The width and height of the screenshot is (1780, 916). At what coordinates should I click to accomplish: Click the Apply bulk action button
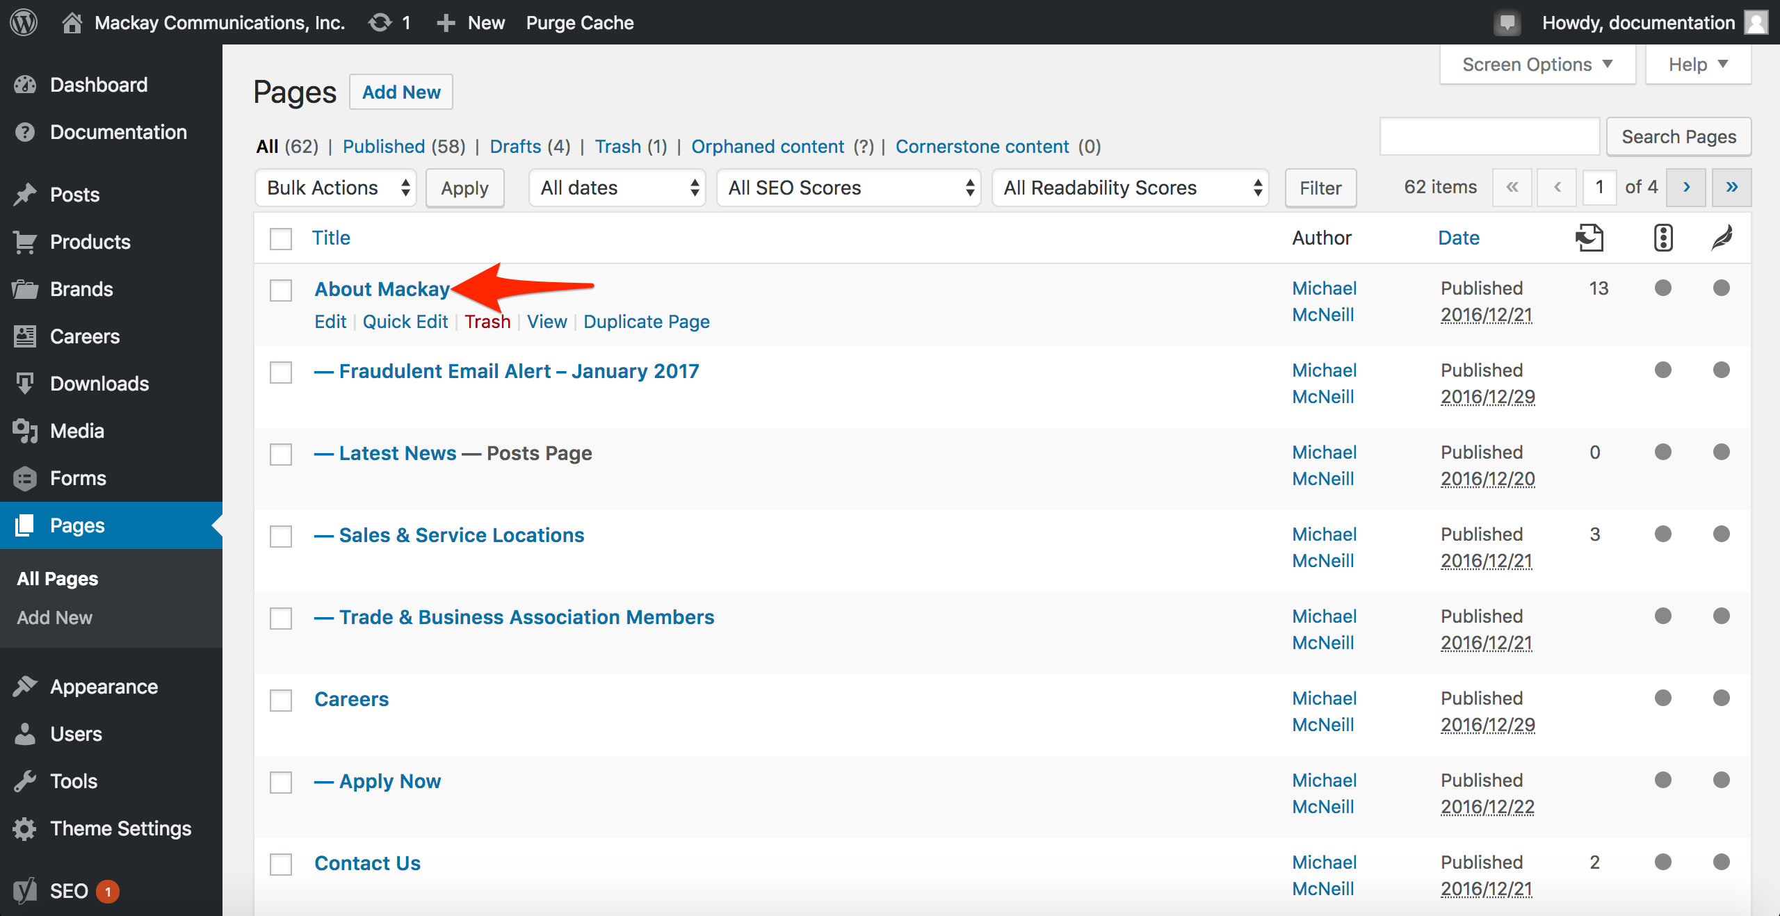click(x=464, y=188)
